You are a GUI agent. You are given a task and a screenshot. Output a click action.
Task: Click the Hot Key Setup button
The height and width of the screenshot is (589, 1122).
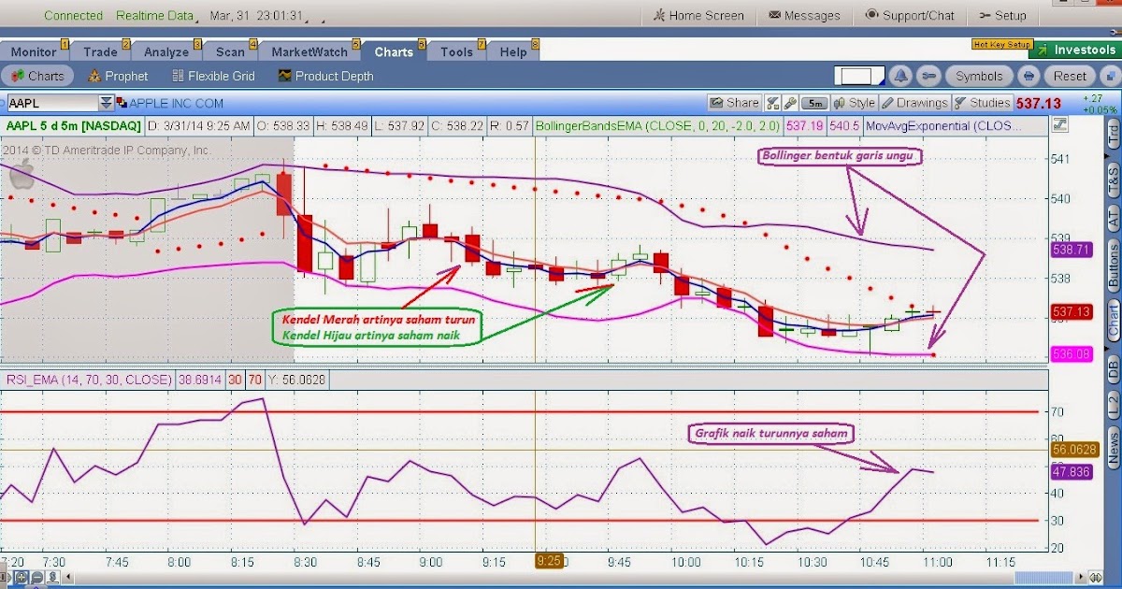pos(1001,44)
